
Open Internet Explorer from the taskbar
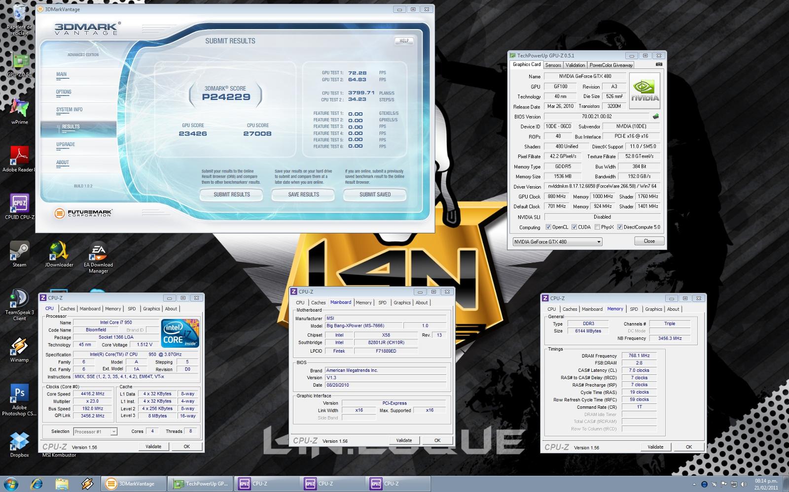[x=36, y=484]
